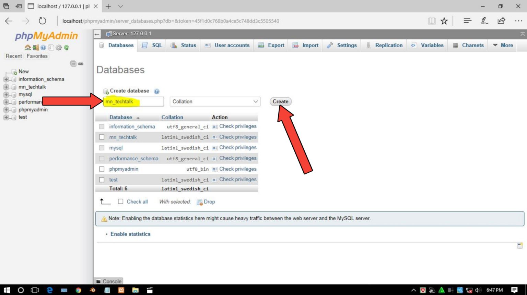Switch to the SQL tab
Image resolution: width=527 pixels, height=295 pixels.
(x=152, y=45)
